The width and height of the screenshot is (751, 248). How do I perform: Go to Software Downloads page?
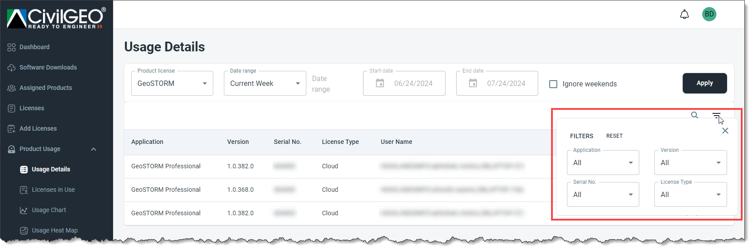click(48, 67)
